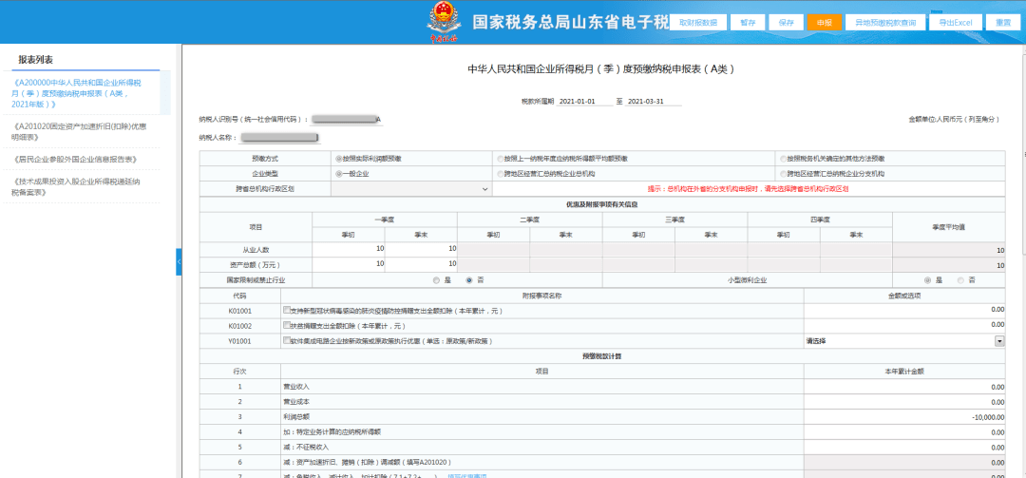Click 导出Excel export button
1026x478 pixels.
956,22
